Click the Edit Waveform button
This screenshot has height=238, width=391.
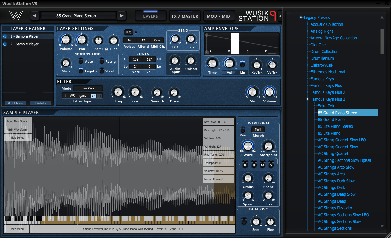pos(18,130)
